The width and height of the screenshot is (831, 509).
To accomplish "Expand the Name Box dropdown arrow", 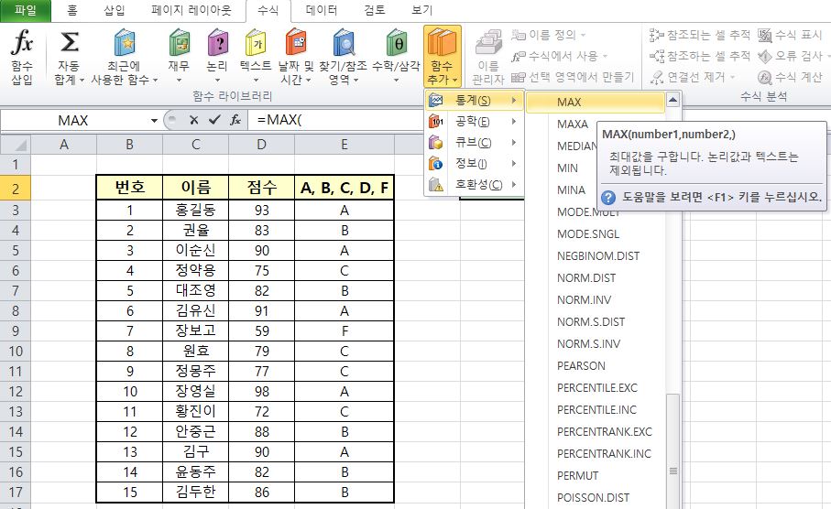I will coord(154,121).
